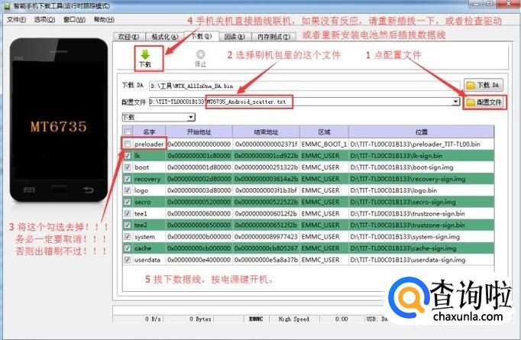This screenshot has width=521, height=340.
Task: Click location system-sign.img
Action: (405, 237)
